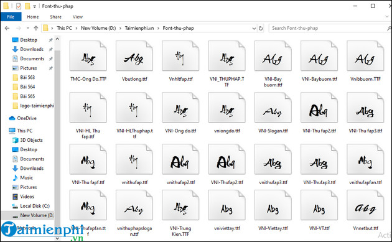Select the VNI-Thu fapf.ttf font icon
This screenshot has width=392, height=242.
click(x=88, y=159)
